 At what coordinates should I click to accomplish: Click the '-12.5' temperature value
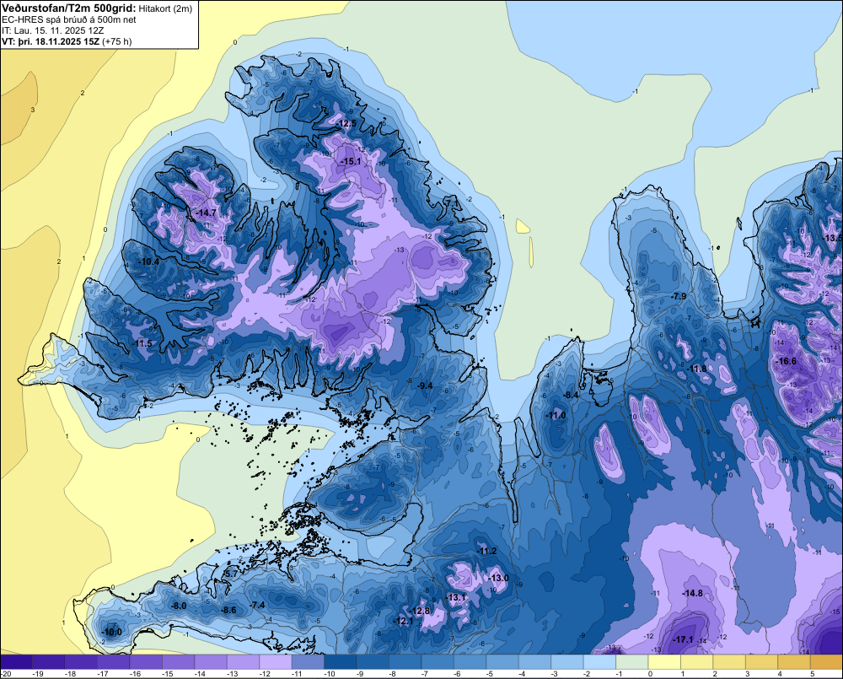[x=346, y=123]
